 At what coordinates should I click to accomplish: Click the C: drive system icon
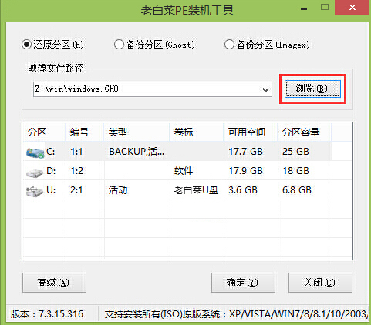[x=35, y=153]
